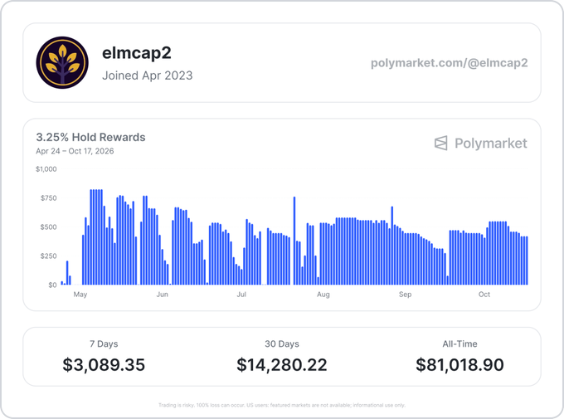
Task: Click the Sep x-axis label
Action: [x=405, y=295]
